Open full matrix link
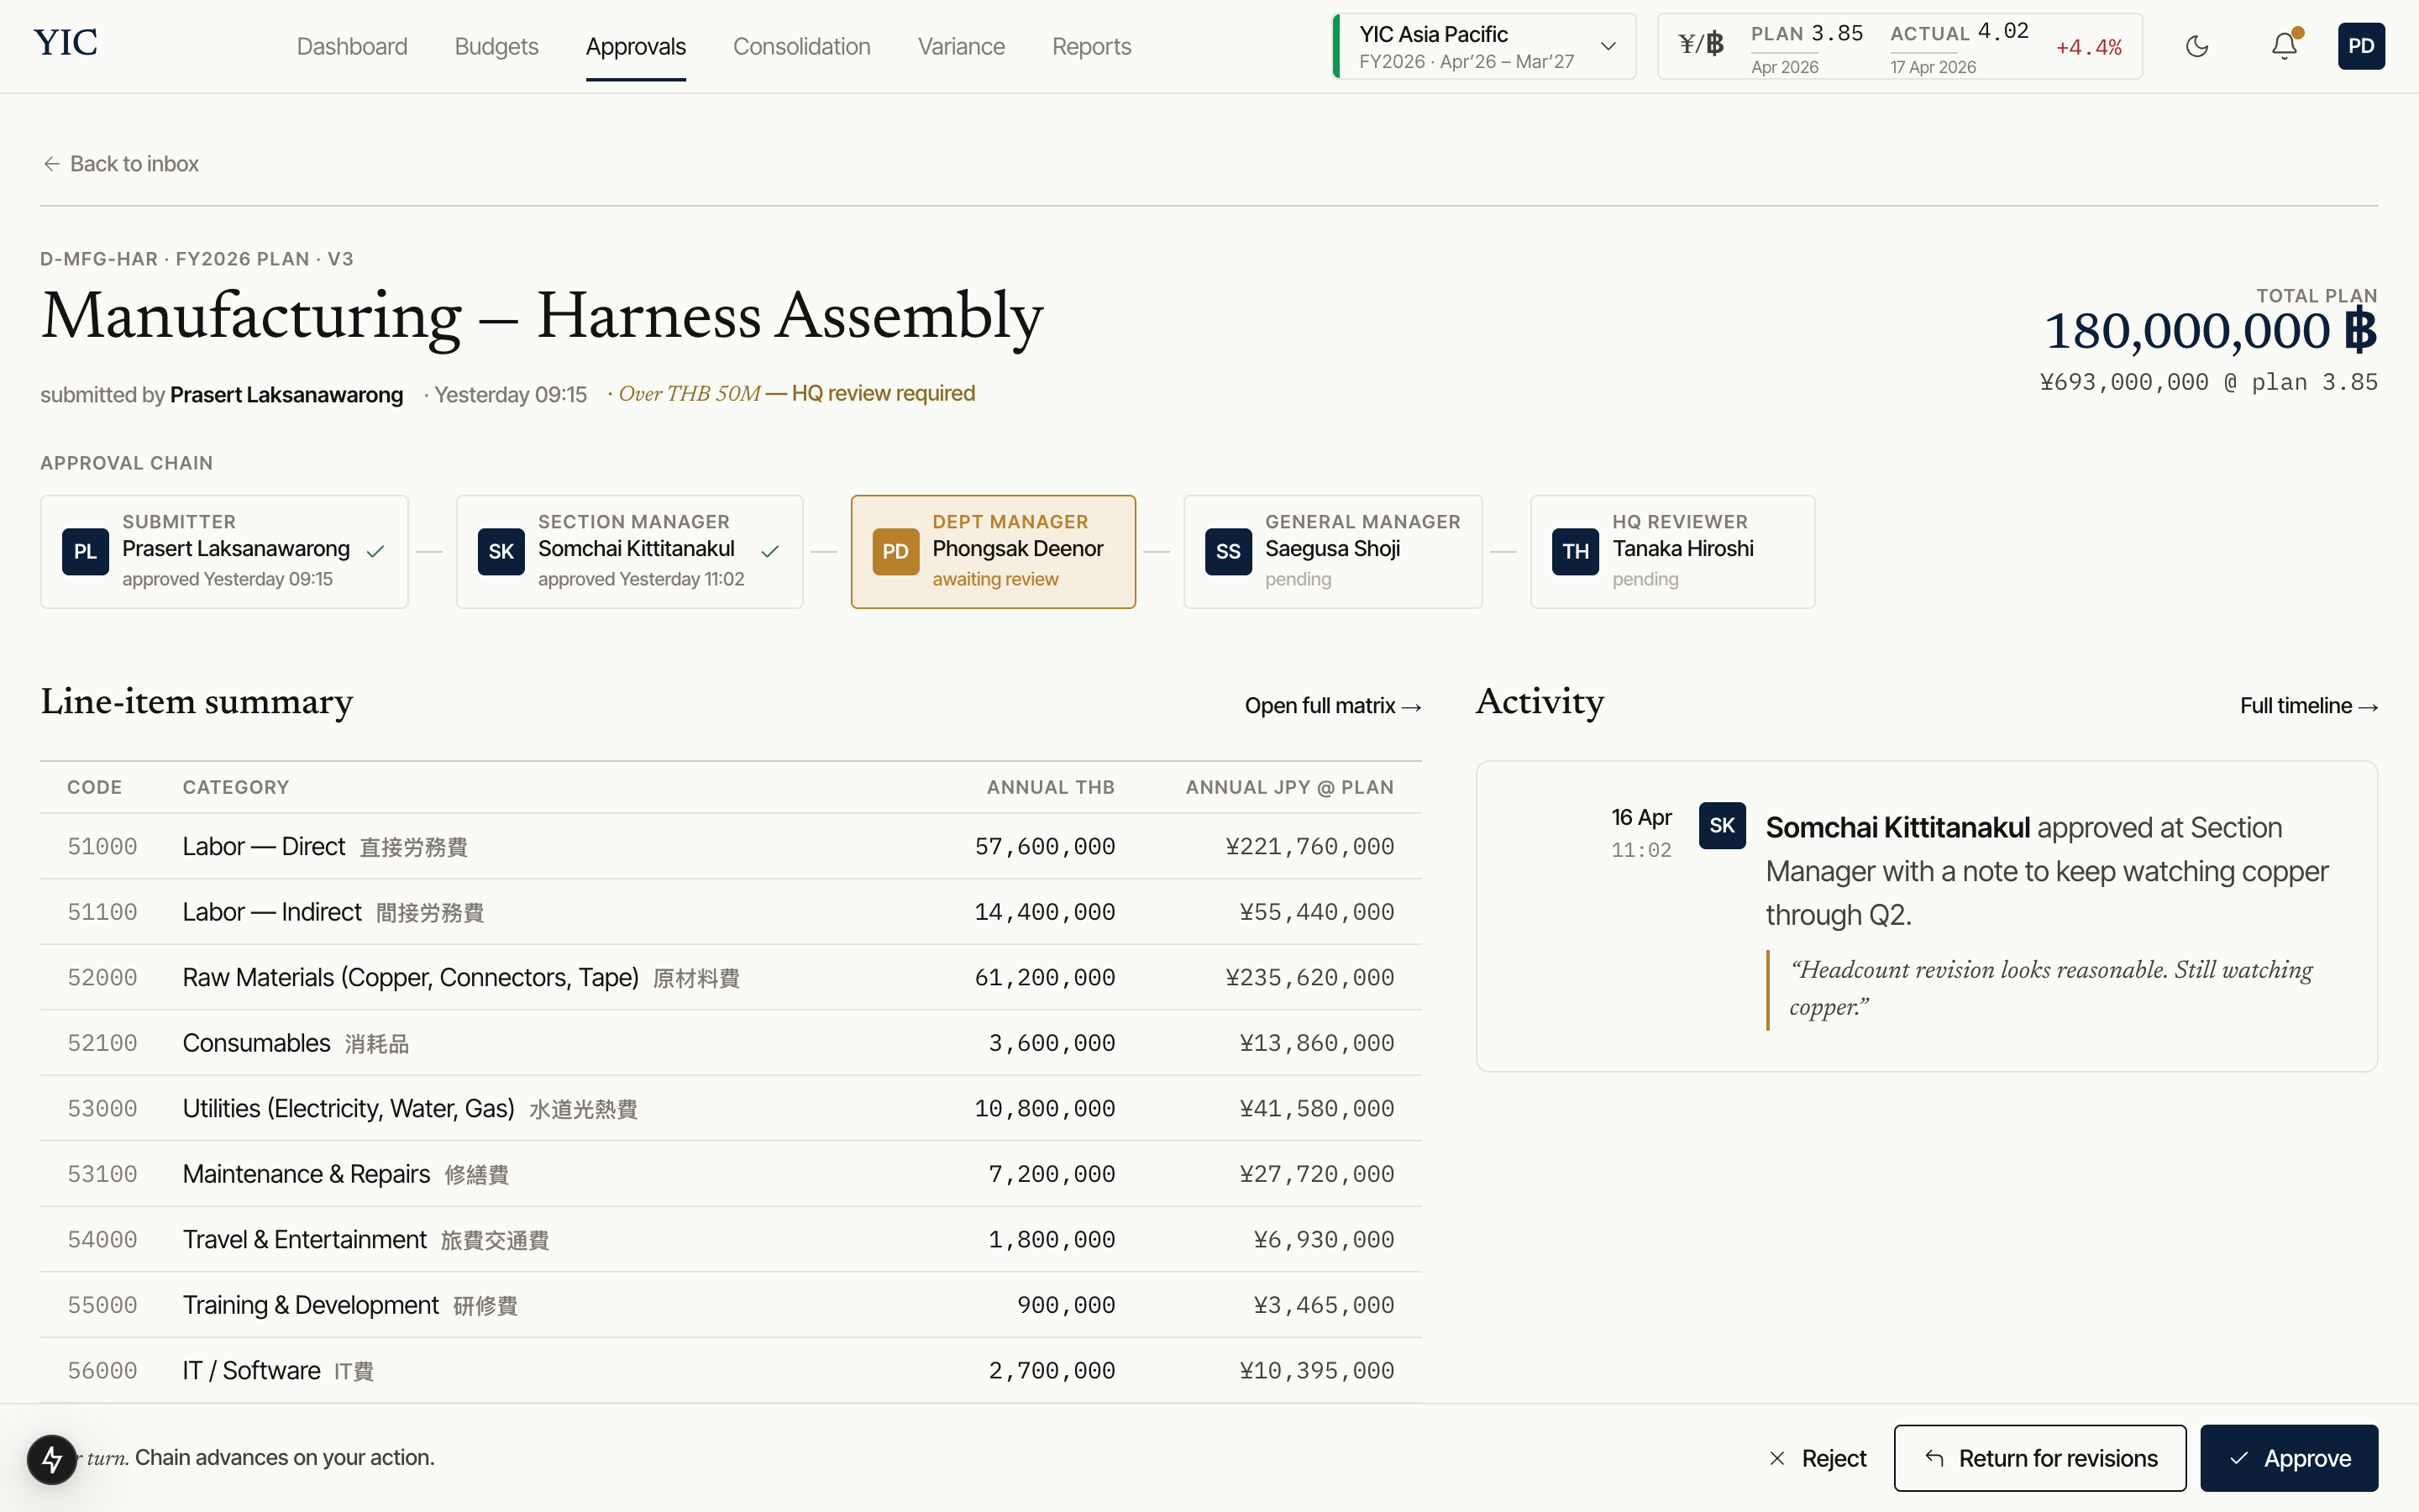The height and width of the screenshot is (1512, 2419). click(1331, 706)
